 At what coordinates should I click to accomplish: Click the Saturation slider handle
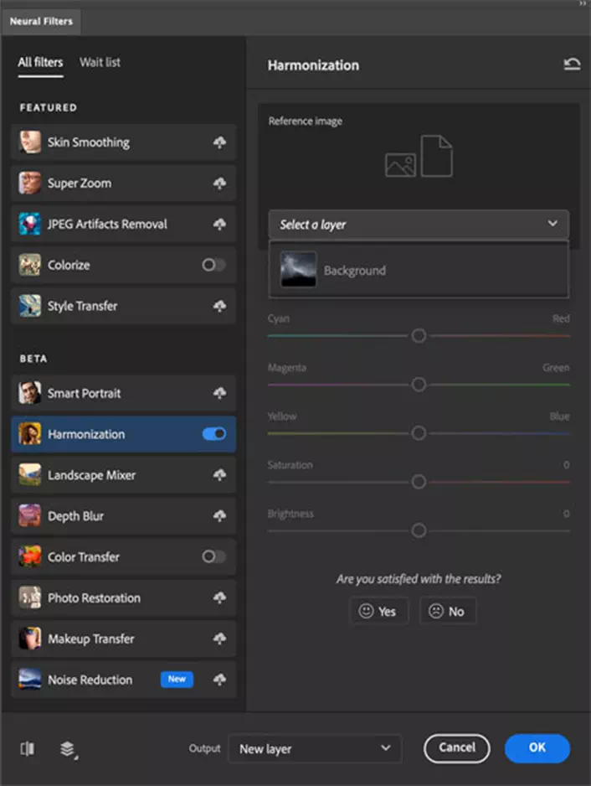coord(419,482)
